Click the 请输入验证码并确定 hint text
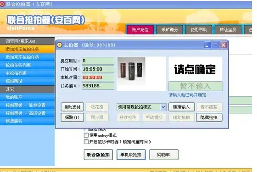This screenshot has width=257, height=172. click(x=187, y=95)
